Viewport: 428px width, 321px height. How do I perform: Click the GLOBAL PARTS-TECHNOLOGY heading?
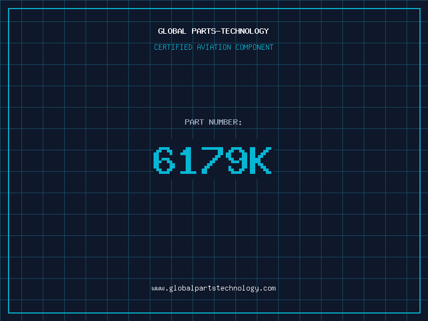[213, 31]
